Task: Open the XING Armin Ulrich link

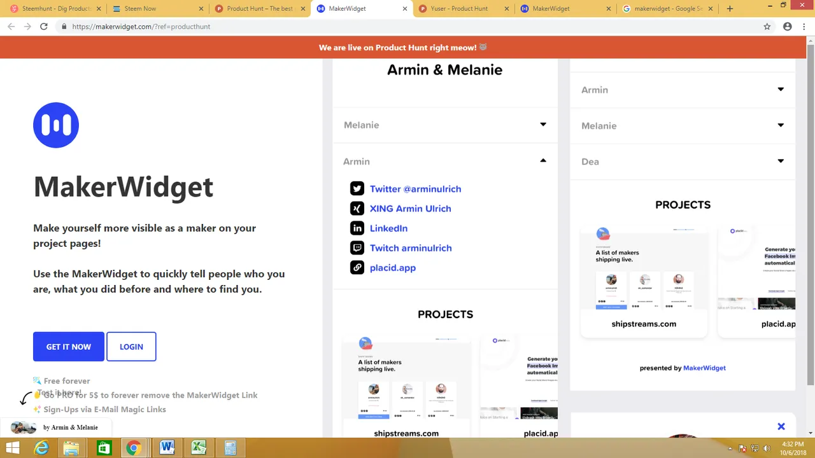Action: (x=410, y=209)
